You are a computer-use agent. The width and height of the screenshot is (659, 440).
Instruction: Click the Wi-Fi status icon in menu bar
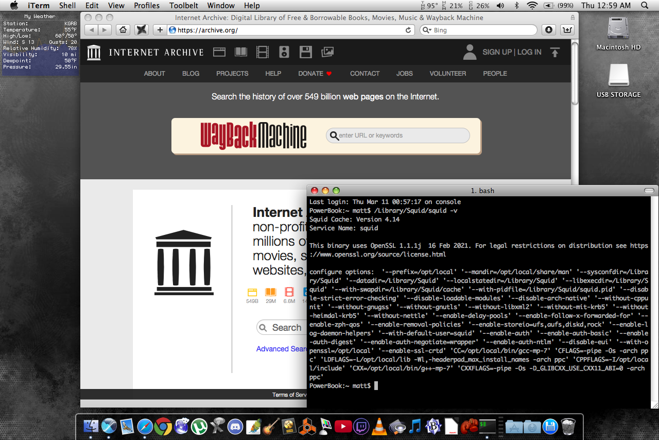532,6
